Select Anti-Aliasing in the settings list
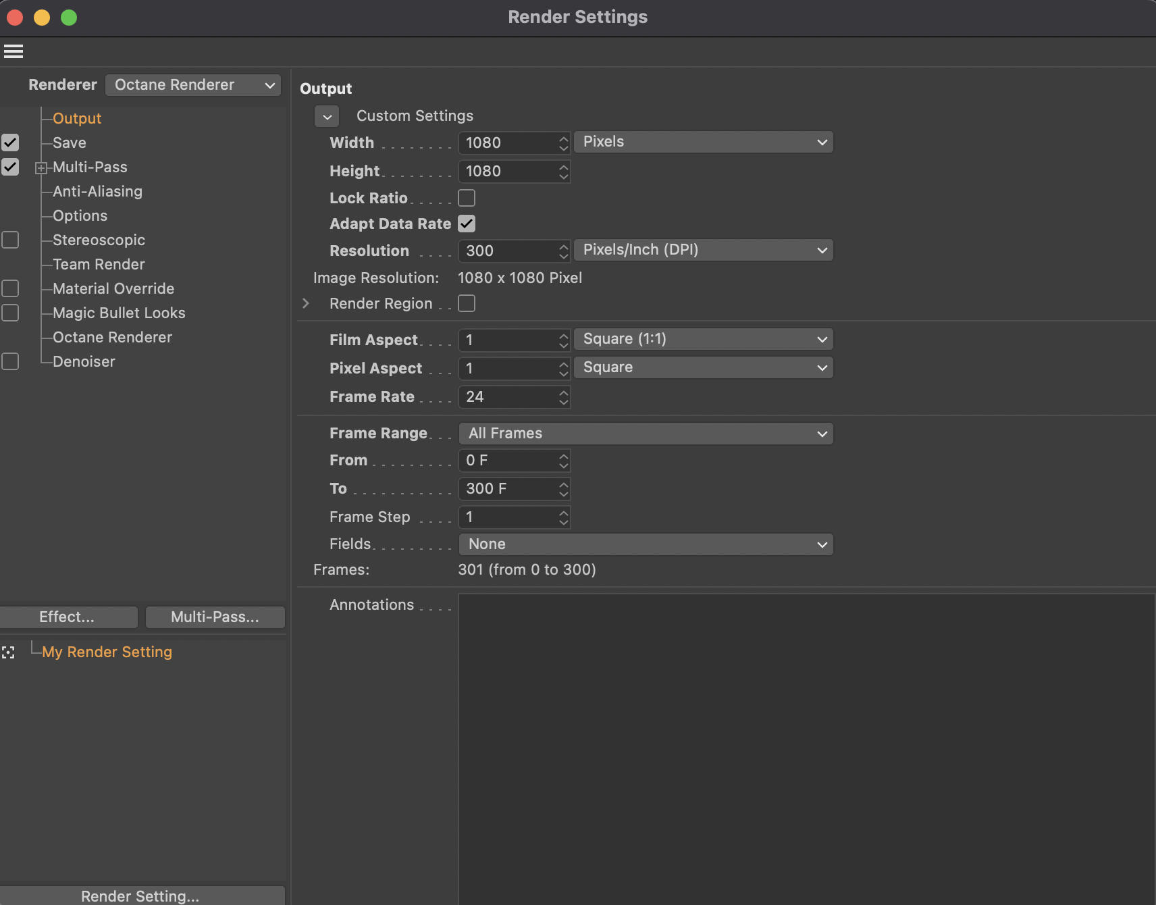 (97, 192)
